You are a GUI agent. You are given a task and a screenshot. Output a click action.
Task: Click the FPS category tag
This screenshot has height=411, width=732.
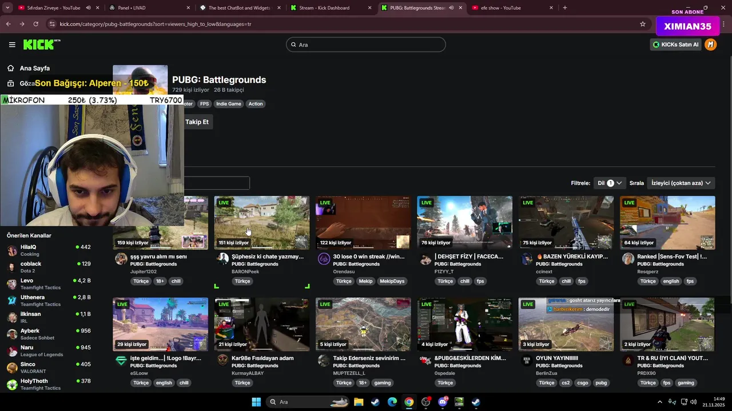(204, 104)
